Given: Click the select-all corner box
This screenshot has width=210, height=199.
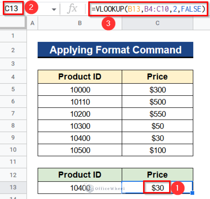Looking at the screenshot, I should click(x=13, y=23).
